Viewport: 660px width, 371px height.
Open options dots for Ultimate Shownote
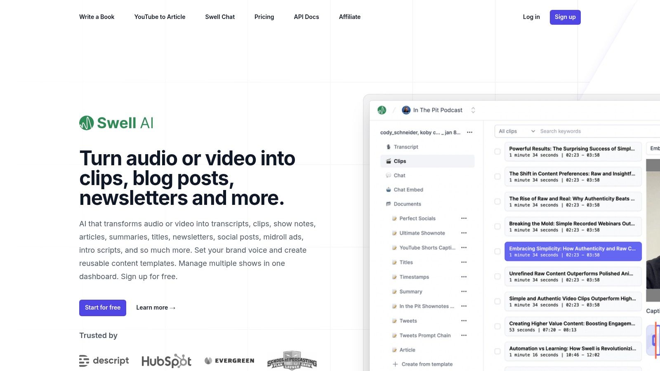click(464, 233)
